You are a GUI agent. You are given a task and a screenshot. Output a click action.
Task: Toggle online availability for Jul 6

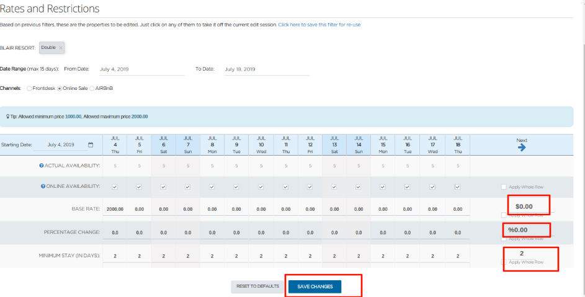click(163, 187)
